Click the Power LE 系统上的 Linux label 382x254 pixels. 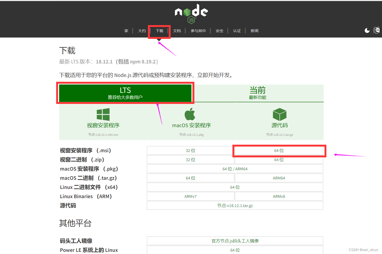89,250
